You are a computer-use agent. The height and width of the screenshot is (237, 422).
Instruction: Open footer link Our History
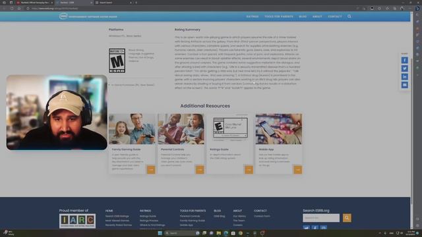click(x=239, y=217)
